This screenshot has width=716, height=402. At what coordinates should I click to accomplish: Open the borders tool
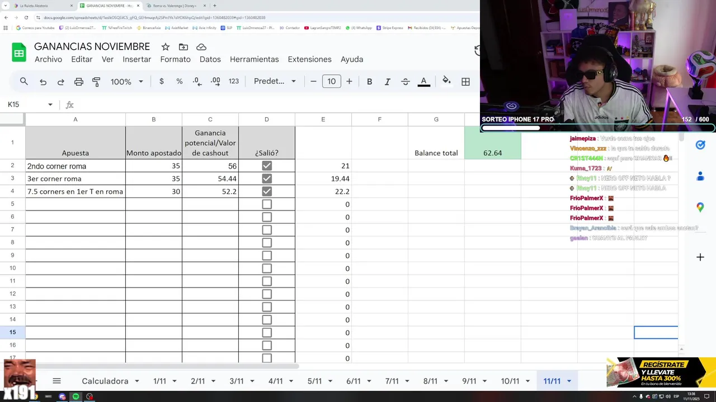pos(465,82)
